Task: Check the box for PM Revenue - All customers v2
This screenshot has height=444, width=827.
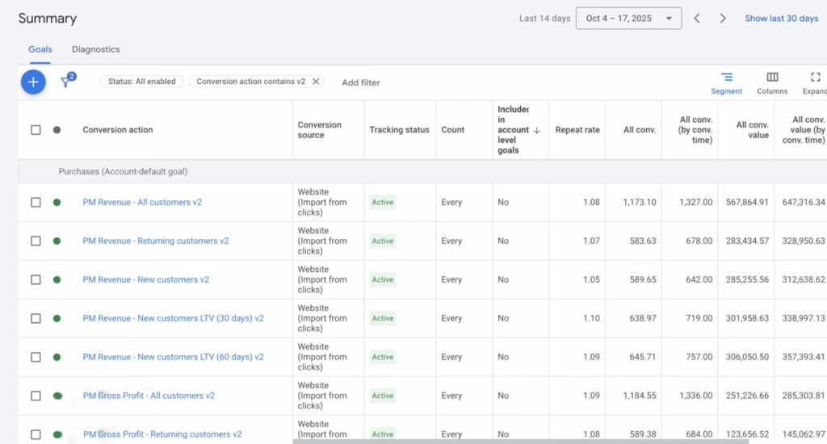Action: pos(36,203)
